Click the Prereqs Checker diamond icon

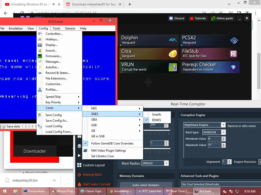tap(233, 67)
